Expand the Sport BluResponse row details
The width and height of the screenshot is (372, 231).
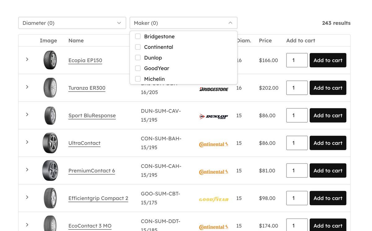[x=27, y=115]
